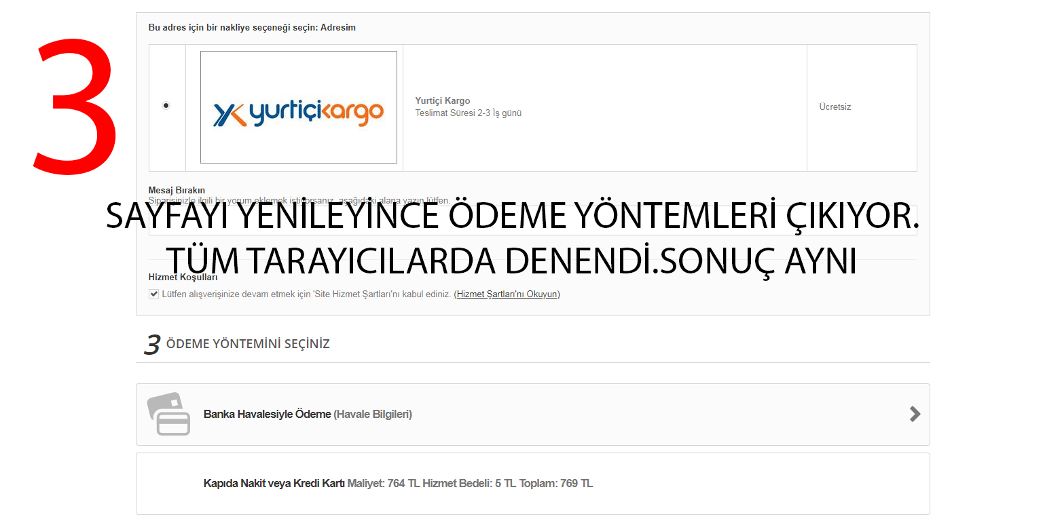
Task: Click the credit card icon beside Banka Havalesiyle
Action: [168, 414]
